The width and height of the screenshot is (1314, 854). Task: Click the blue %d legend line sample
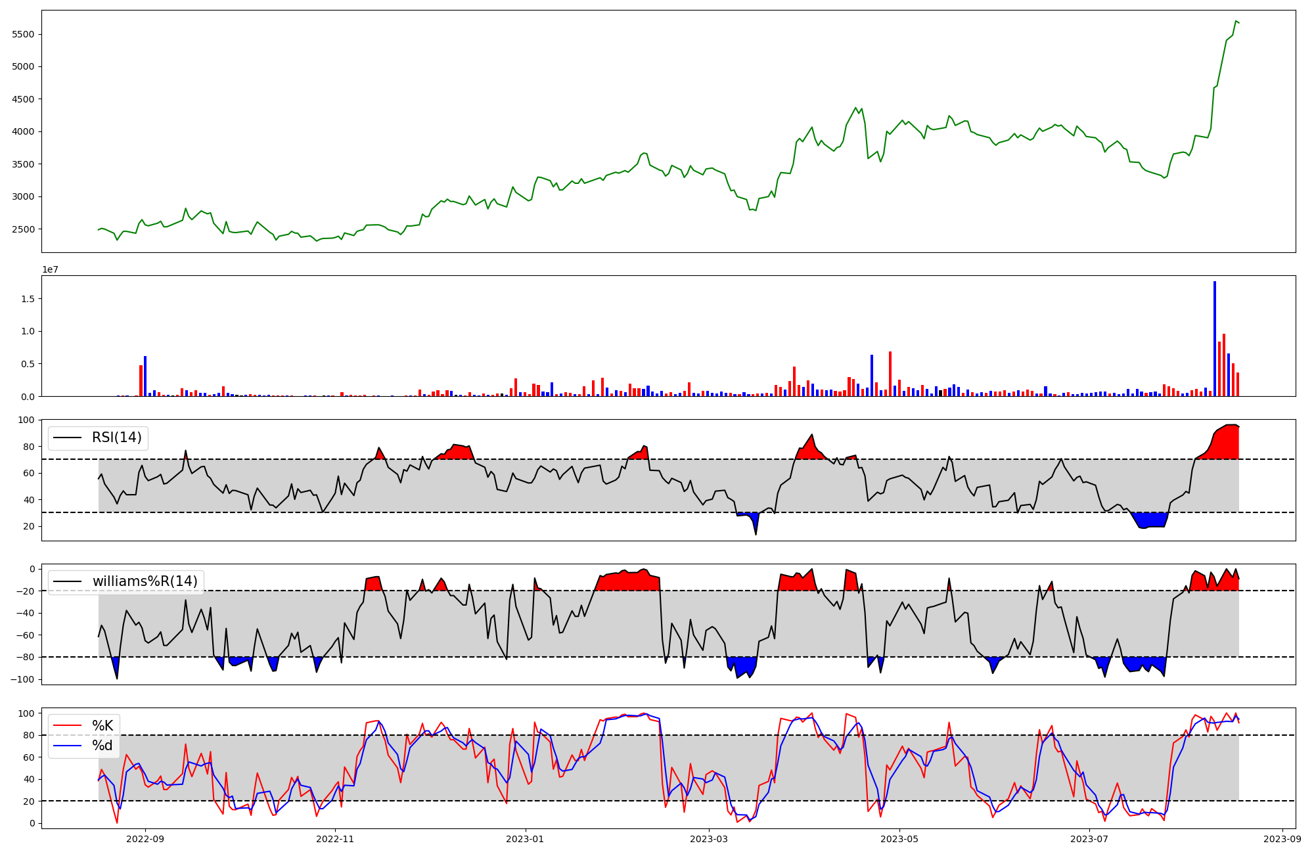[x=67, y=746]
